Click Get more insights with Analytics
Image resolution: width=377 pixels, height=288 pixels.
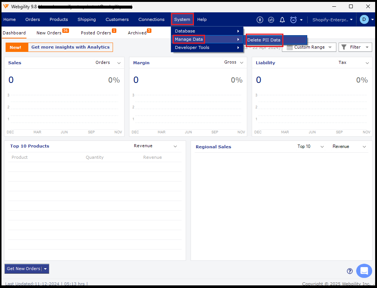coord(70,47)
